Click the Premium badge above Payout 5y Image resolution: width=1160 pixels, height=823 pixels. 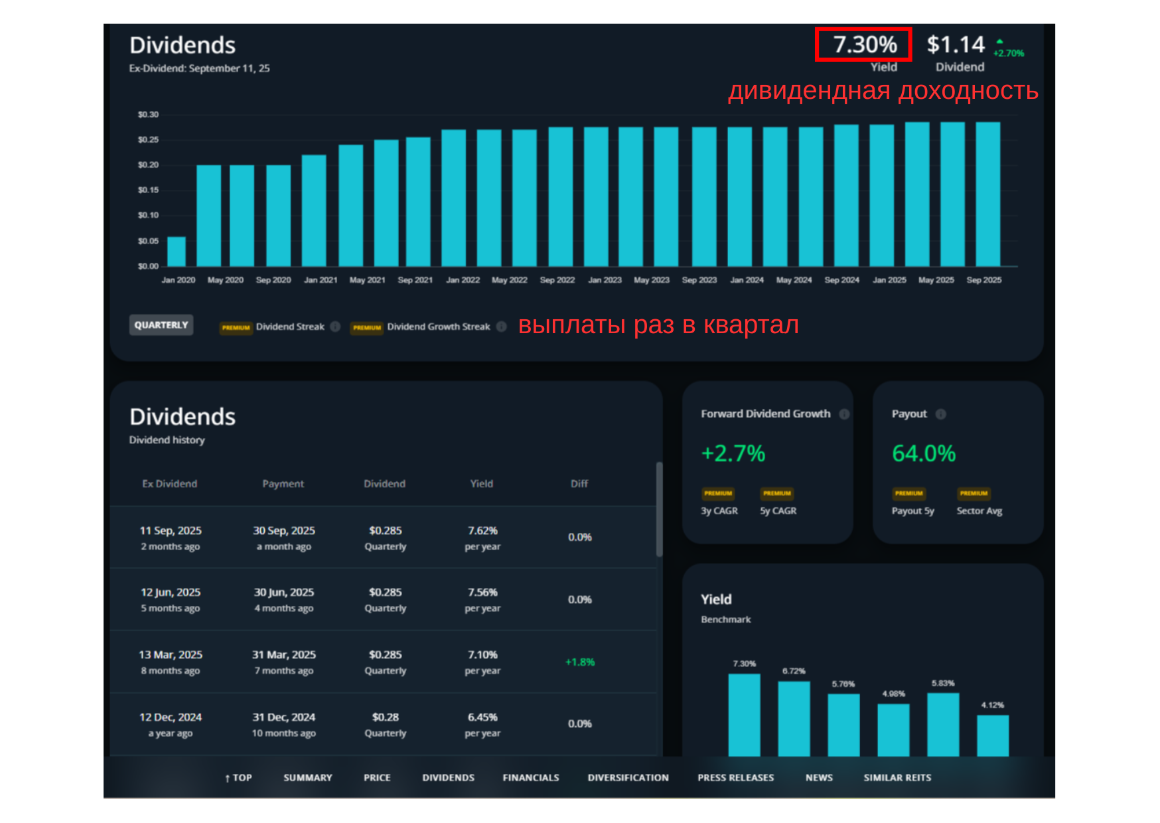(x=908, y=493)
